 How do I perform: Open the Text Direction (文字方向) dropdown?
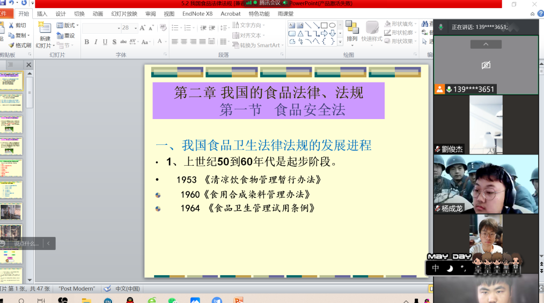coord(248,25)
